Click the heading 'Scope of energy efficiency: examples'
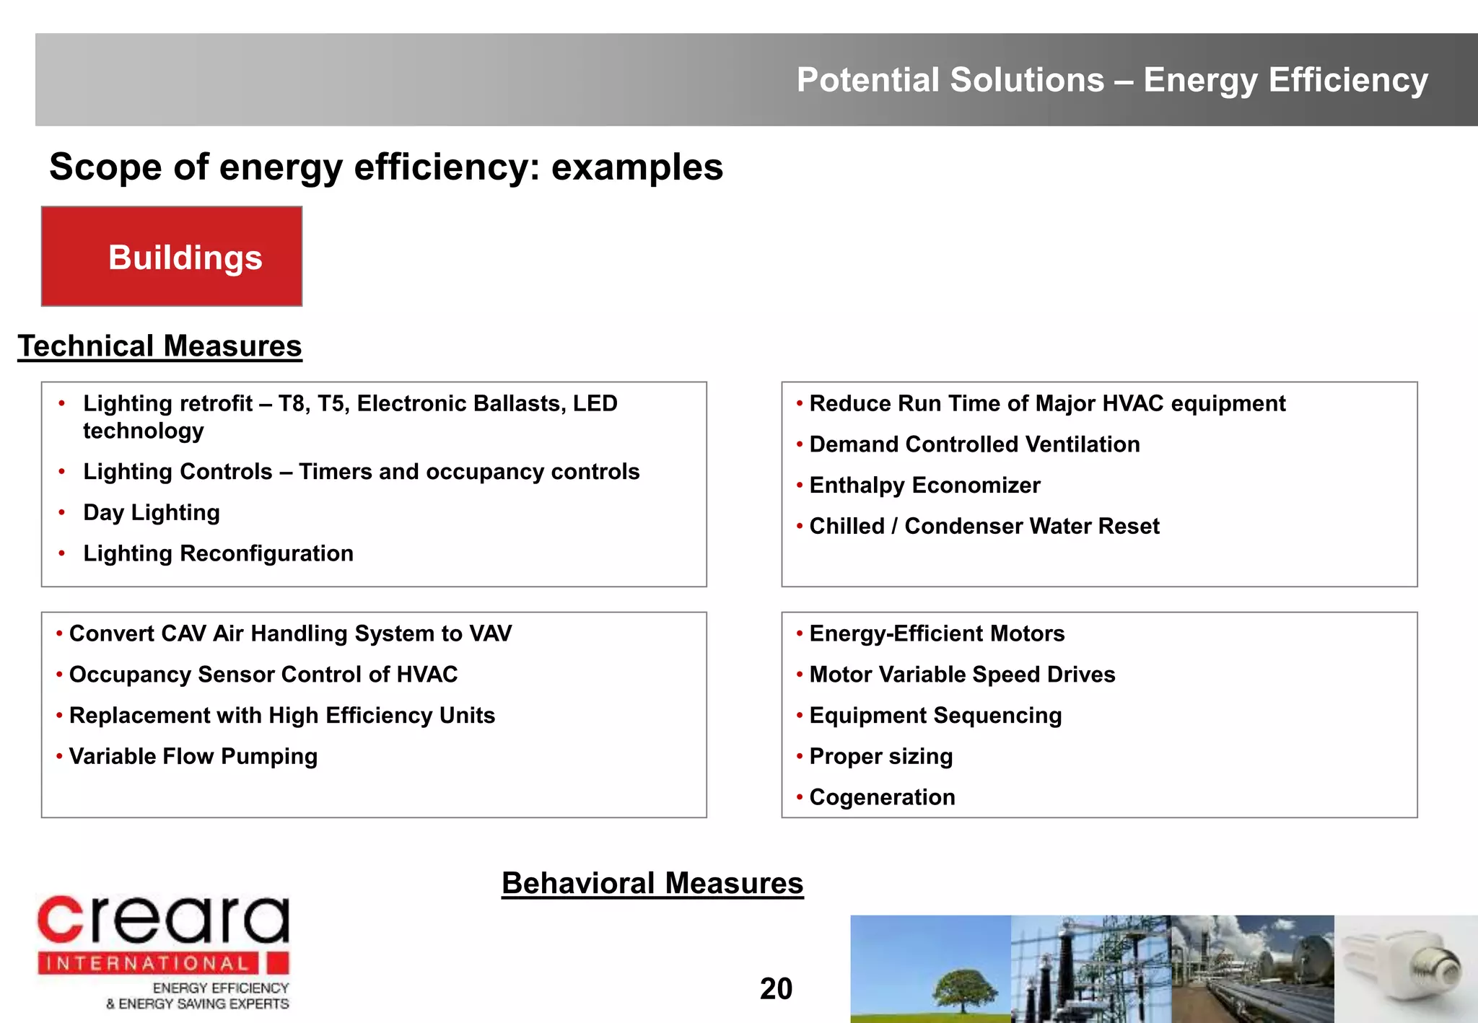 (x=386, y=167)
